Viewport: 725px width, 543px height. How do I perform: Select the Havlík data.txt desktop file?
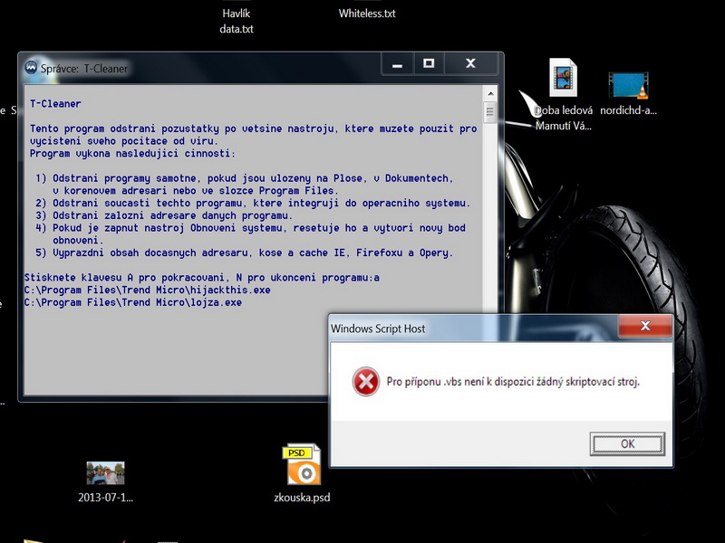[x=237, y=21]
